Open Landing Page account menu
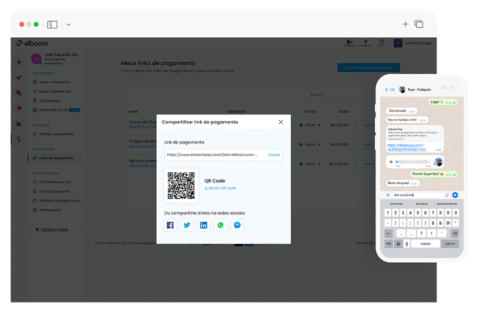Screen dimensions: 479x313 pos(413,43)
